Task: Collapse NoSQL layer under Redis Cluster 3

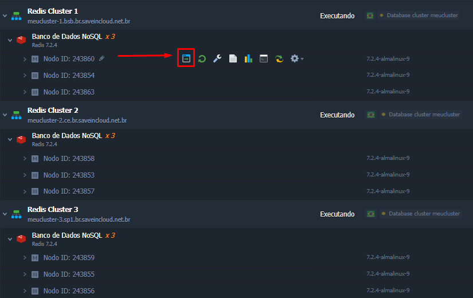Action: pos(10,239)
